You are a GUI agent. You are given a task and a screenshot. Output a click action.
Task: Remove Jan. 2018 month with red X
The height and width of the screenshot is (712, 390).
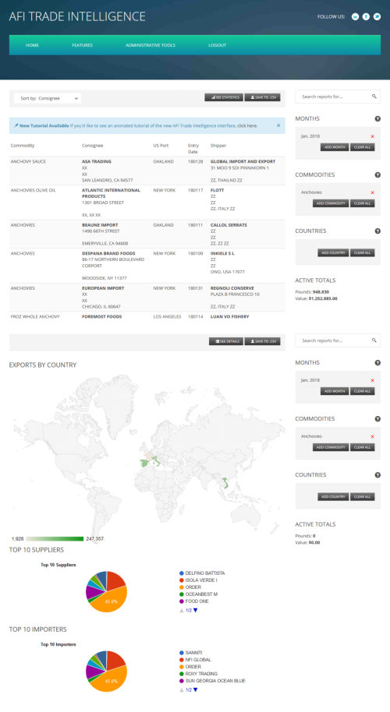coord(372,136)
